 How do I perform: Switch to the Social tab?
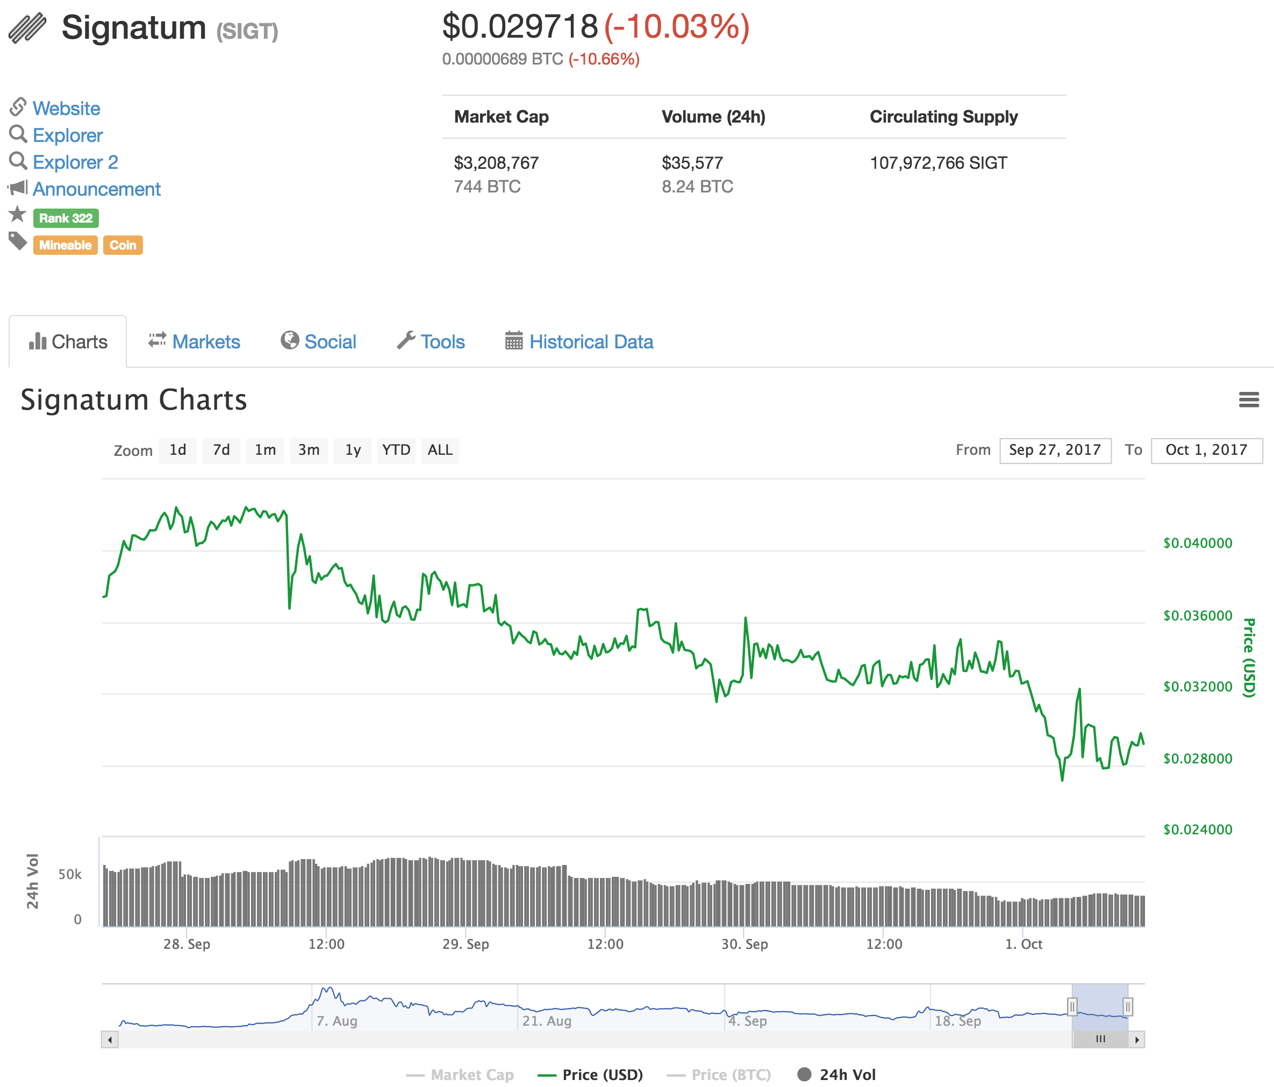click(318, 341)
